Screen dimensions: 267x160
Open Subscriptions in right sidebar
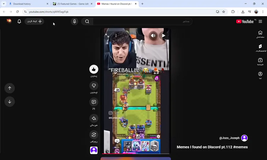pyautogui.click(x=260, y=62)
